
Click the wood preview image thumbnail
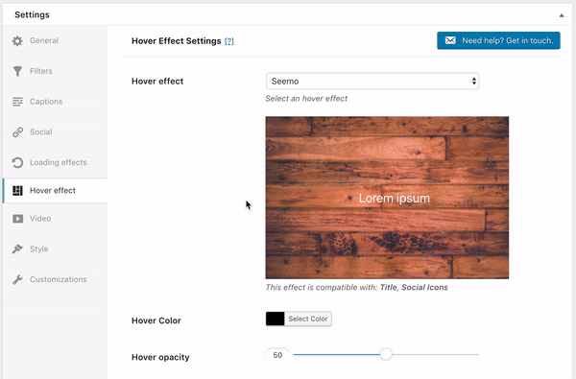coord(387,198)
